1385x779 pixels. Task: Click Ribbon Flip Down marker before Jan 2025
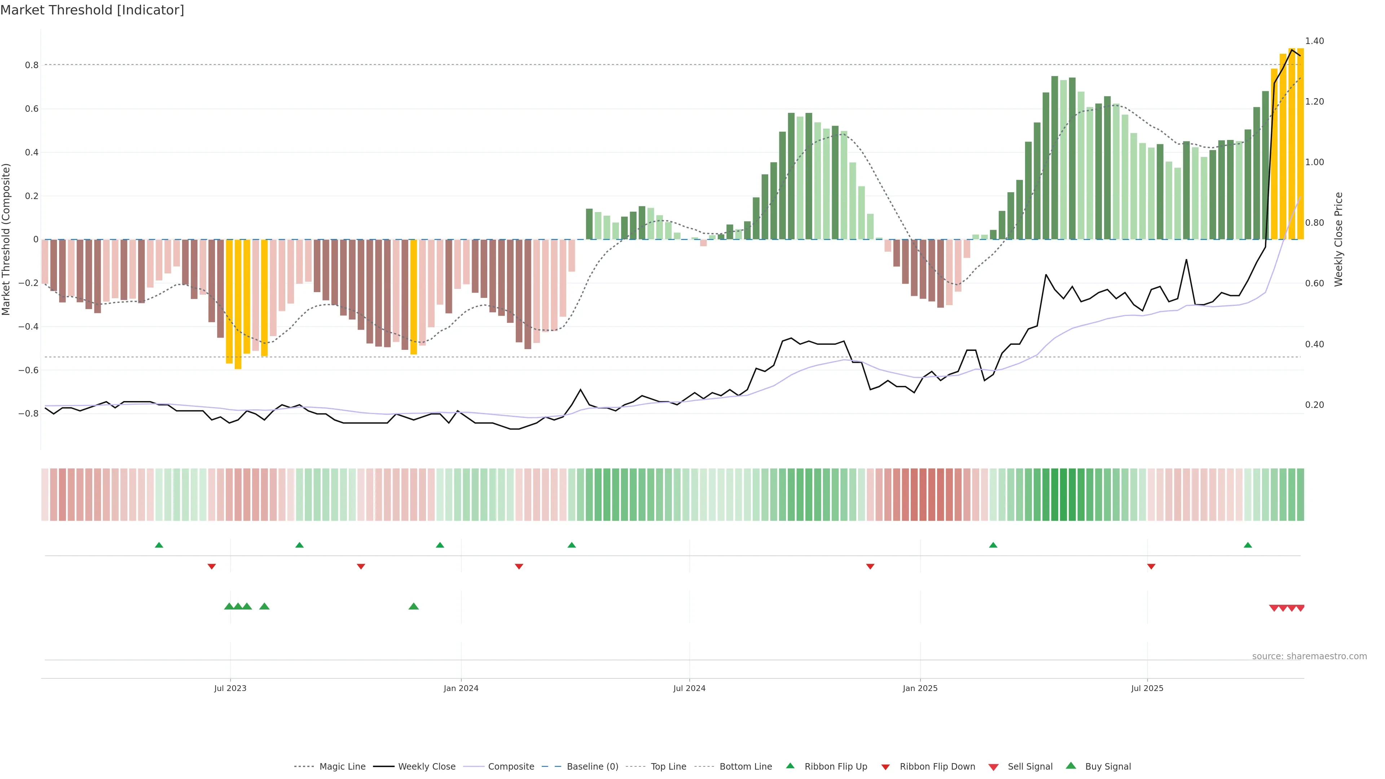pos(870,566)
